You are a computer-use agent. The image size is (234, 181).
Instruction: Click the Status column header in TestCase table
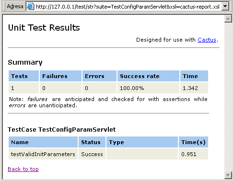click(x=92, y=142)
